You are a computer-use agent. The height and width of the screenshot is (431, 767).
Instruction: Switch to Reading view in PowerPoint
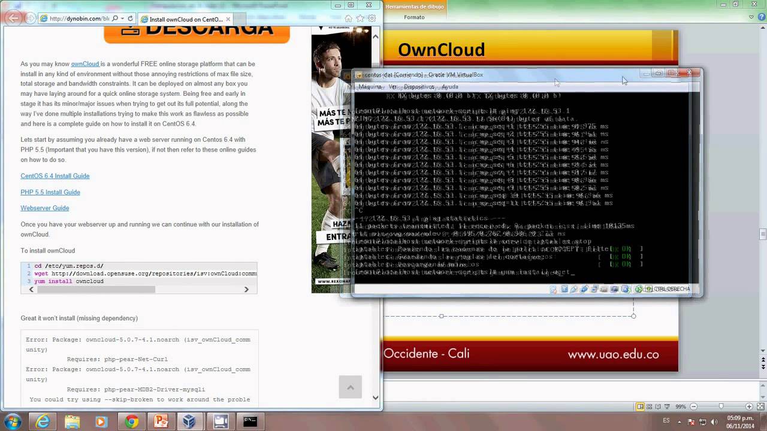tap(659, 406)
